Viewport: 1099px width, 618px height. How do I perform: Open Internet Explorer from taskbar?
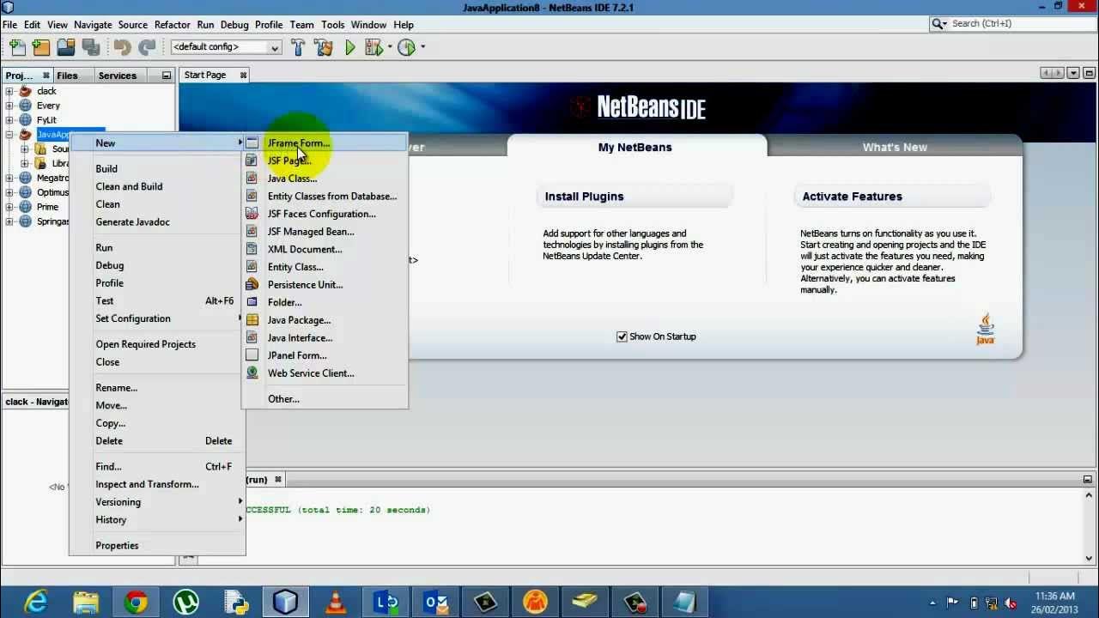[36, 603]
